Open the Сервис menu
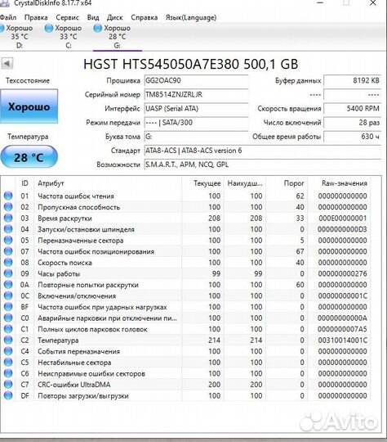 pos(67,17)
